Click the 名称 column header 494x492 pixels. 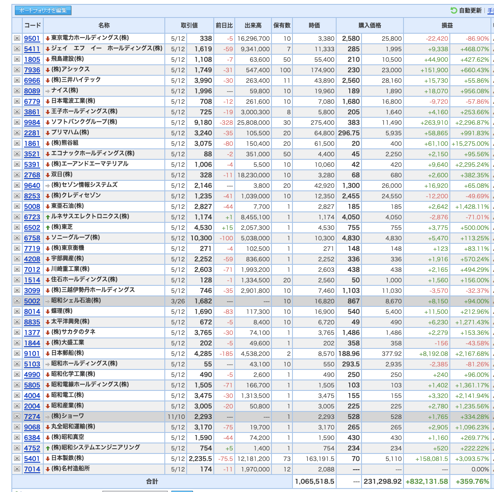104,25
